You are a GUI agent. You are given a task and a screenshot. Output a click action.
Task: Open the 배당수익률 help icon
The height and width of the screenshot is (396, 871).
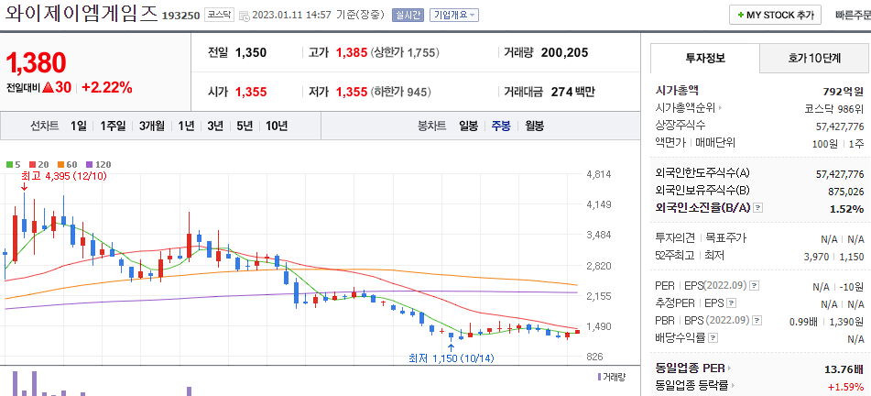713,338
